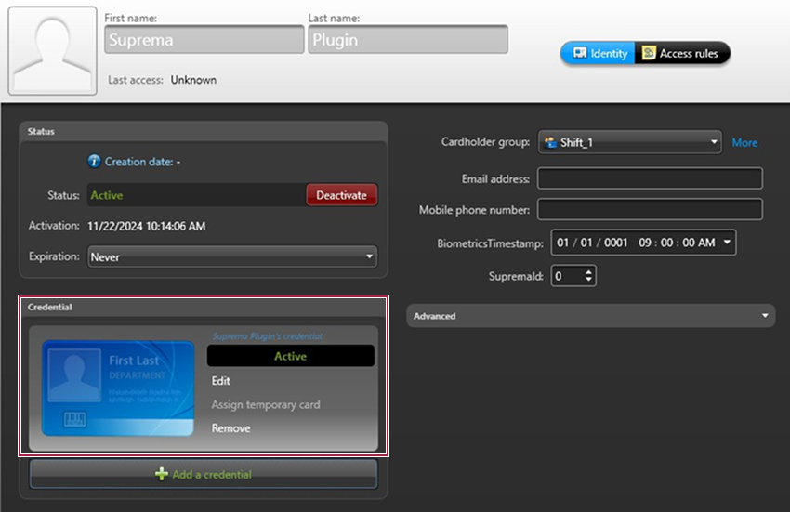The image size is (790, 512).
Task: Click Remove on the credential
Action: pyautogui.click(x=230, y=428)
